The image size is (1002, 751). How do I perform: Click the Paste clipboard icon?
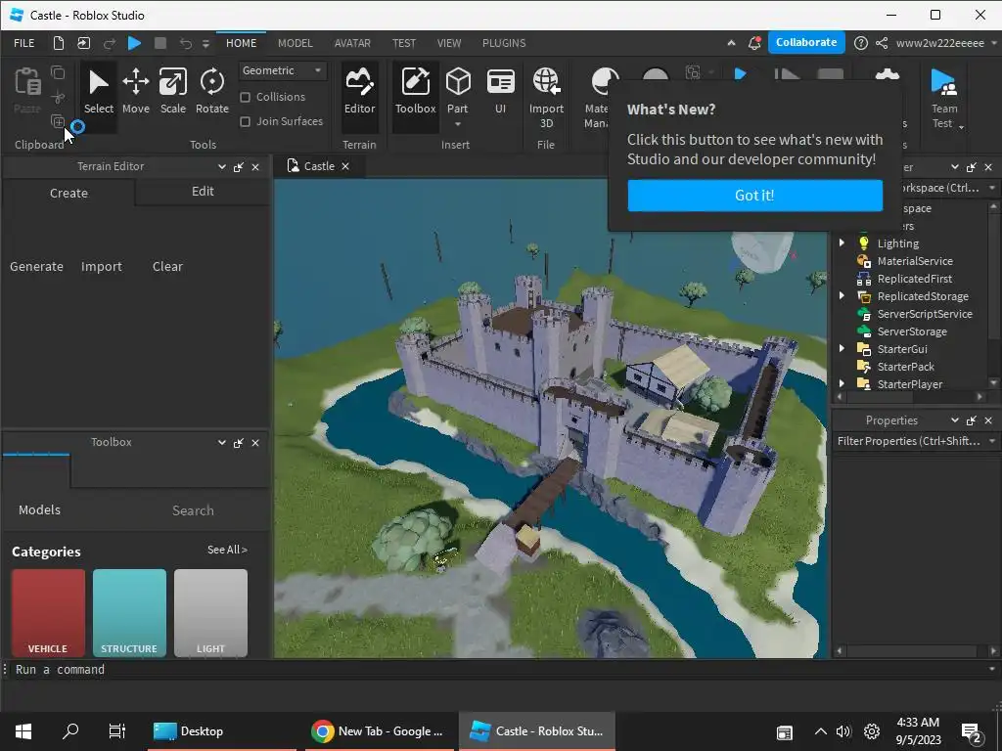pos(27,90)
